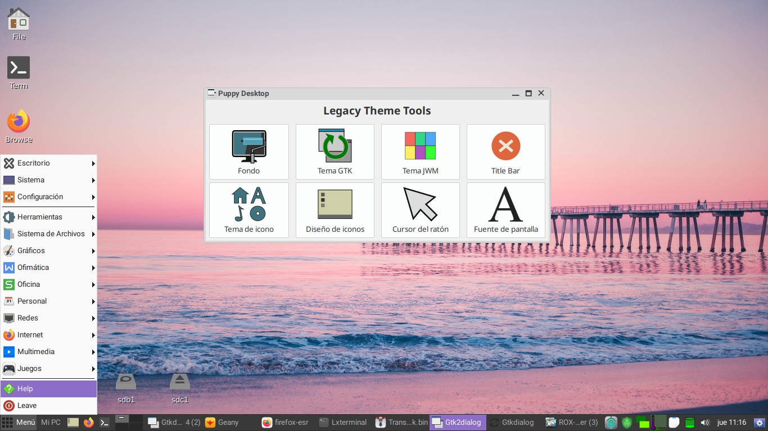Expand the Personal submenu
768x431 pixels.
[48, 301]
